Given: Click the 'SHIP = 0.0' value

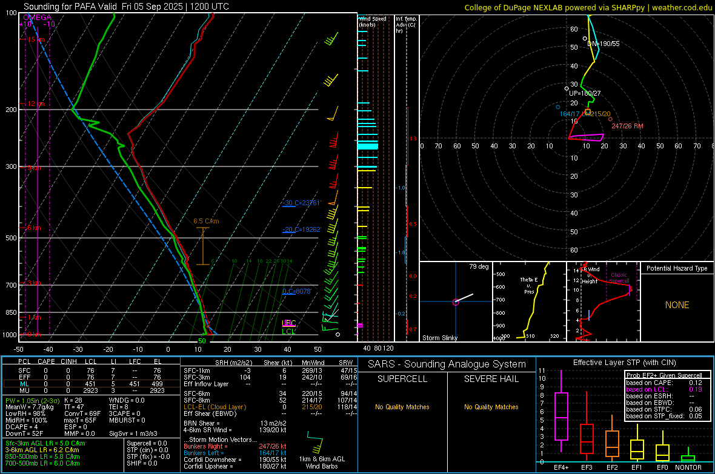Looking at the screenshot, I should tap(142, 463).
